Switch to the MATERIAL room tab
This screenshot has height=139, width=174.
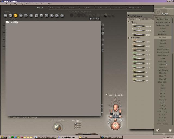56,7
